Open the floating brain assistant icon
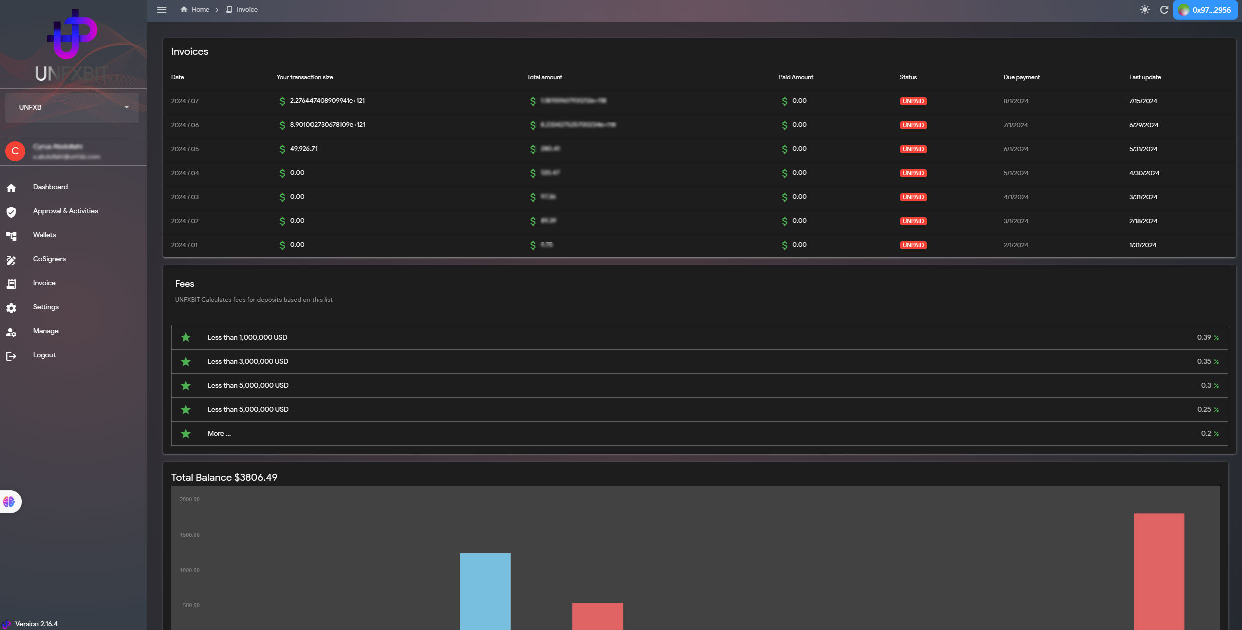Image resolution: width=1242 pixels, height=630 pixels. tap(9, 501)
